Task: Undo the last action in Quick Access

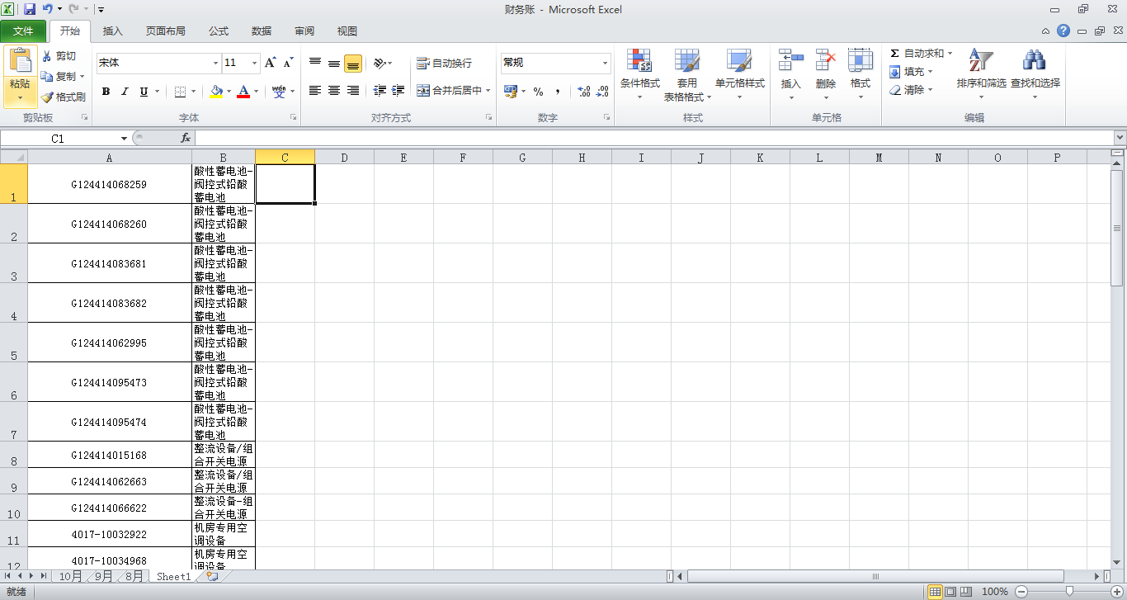Action: tap(48, 10)
